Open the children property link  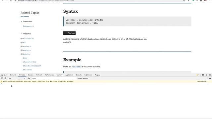pyautogui.click(x=27, y=70)
